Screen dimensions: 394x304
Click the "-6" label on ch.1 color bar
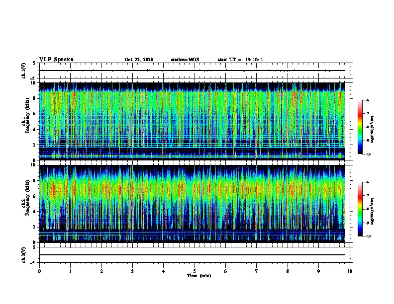(367, 100)
